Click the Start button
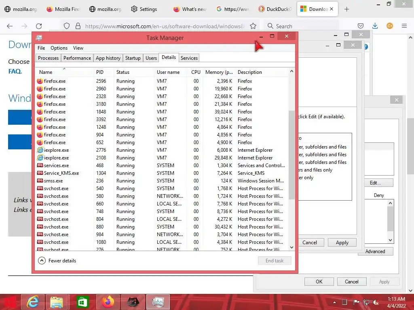The width and height of the screenshot is (414, 310). 10,302
